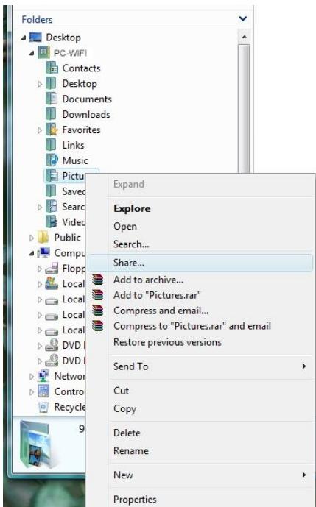The image size is (316, 507).
Task: Click the Floppy drive icon
Action: click(52, 269)
